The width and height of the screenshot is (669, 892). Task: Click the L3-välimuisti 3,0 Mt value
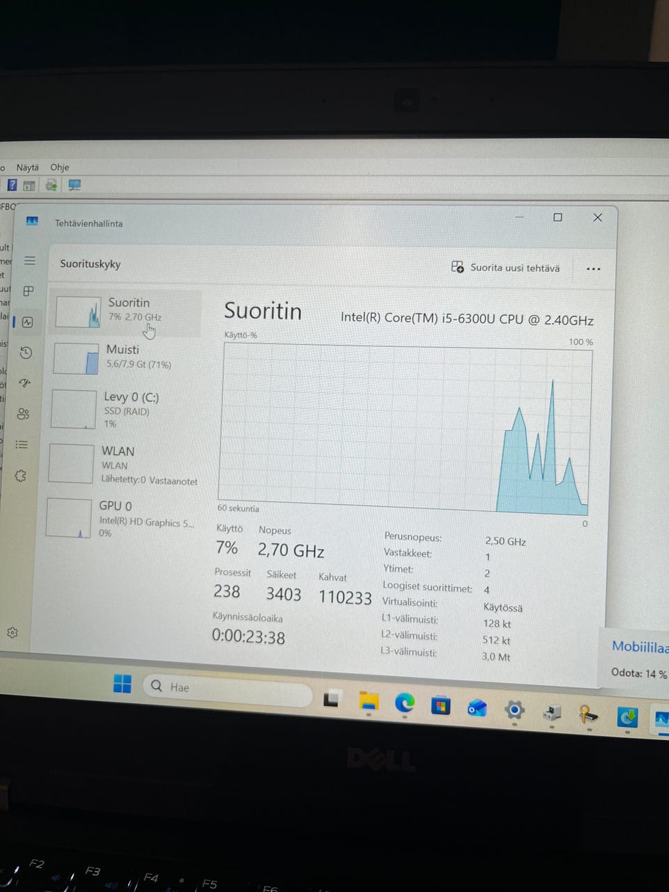(495, 656)
